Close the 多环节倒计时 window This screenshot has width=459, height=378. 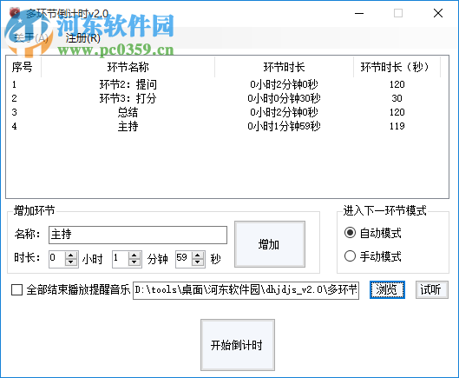[x=438, y=13]
